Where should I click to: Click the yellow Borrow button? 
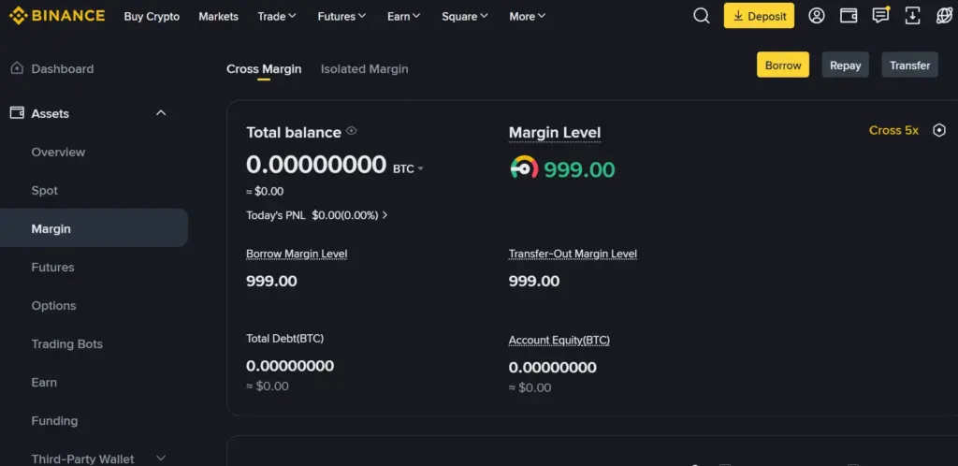(783, 65)
